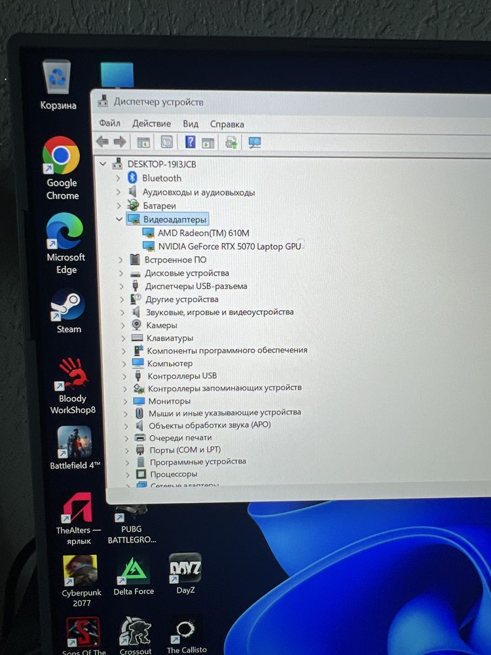Open the Действие menu

151,124
